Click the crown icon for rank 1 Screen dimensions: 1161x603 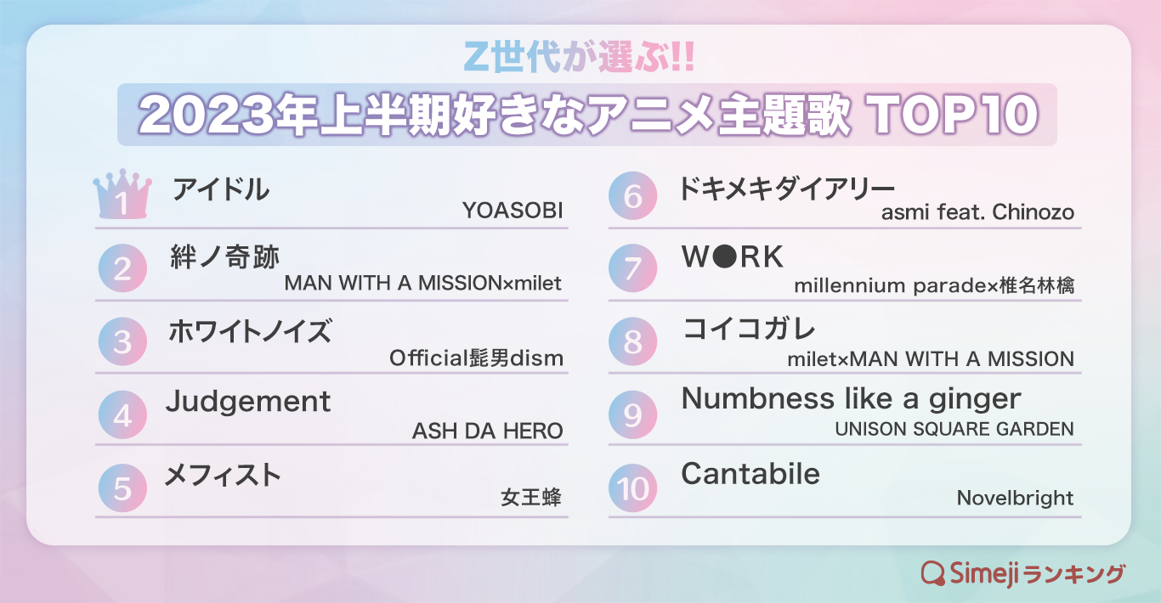click(x=122, y=196)
